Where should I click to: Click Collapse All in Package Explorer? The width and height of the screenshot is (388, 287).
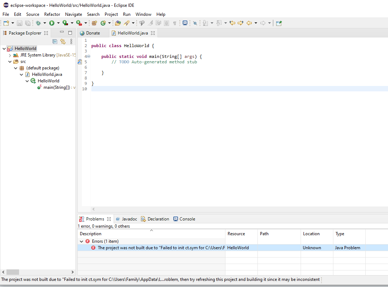coord(55,41)
